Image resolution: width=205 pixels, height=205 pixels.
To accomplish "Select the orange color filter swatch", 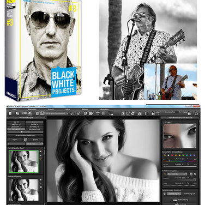I will [x=176, y=155].
